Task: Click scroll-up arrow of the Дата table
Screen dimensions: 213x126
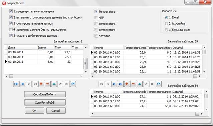Action: tap(86, 47)
